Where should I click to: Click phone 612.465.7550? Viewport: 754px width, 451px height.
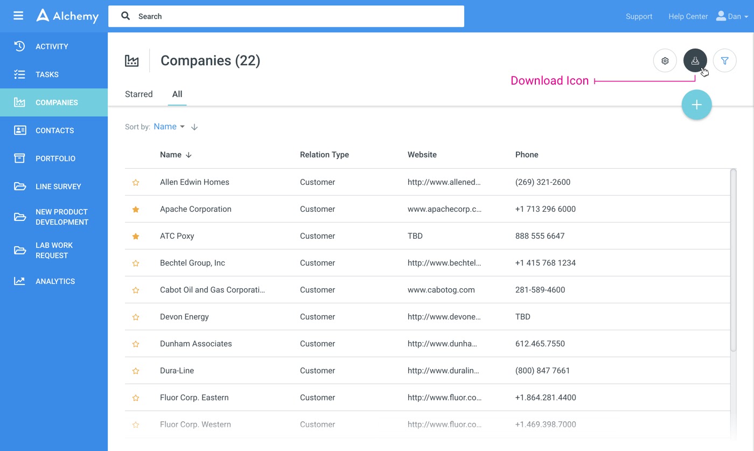pyautogui.click(x=540, y=344)
